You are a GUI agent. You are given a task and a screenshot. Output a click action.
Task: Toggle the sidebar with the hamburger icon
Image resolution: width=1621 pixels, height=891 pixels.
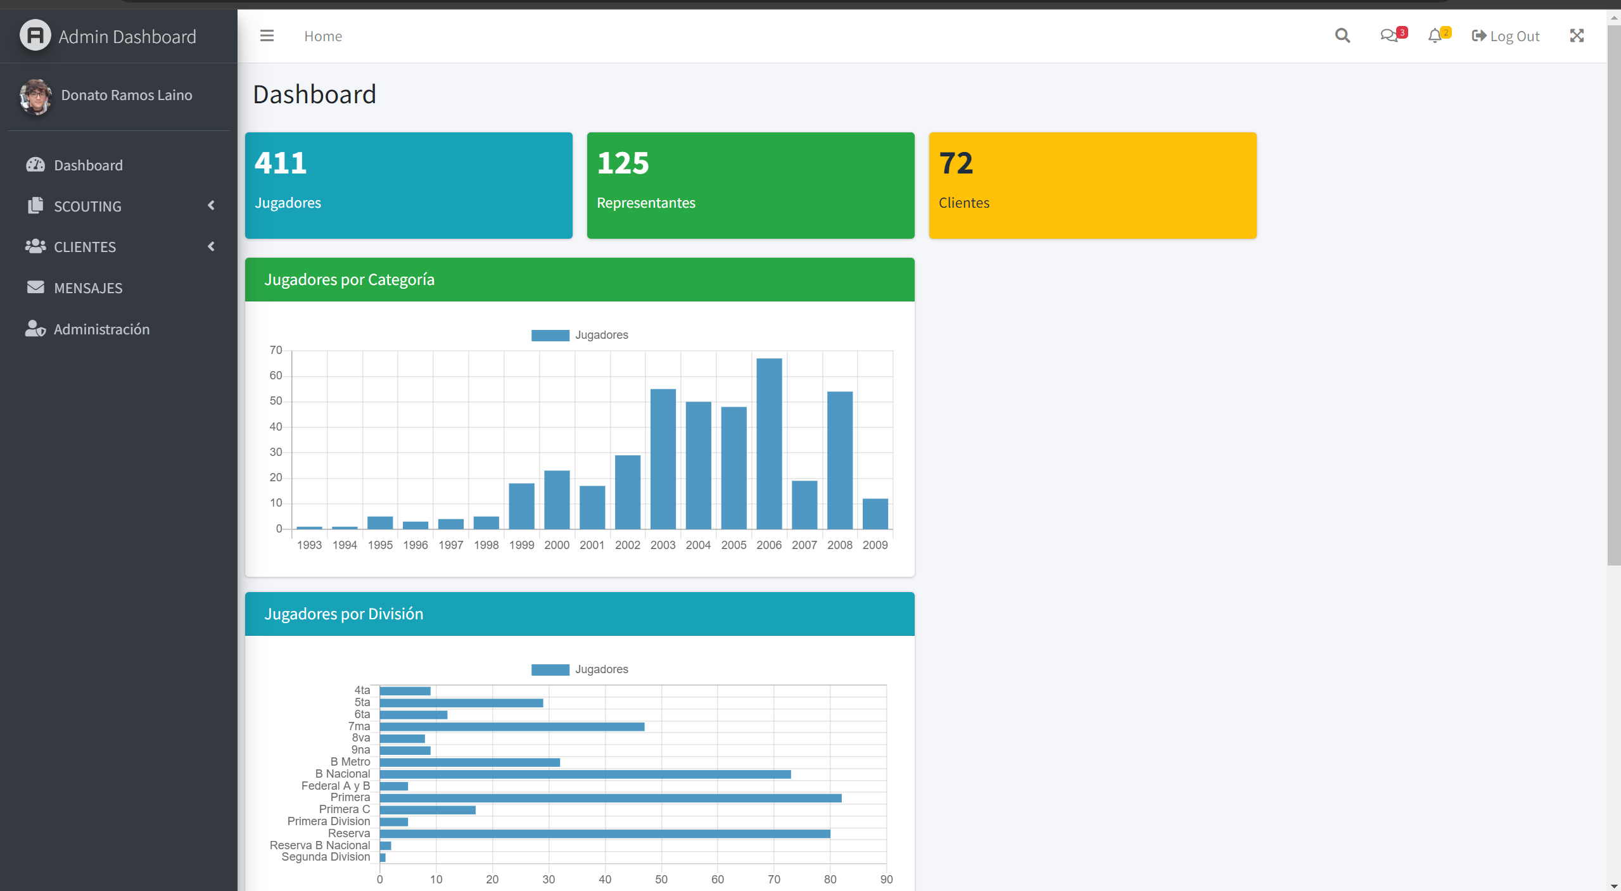(267, 36)
